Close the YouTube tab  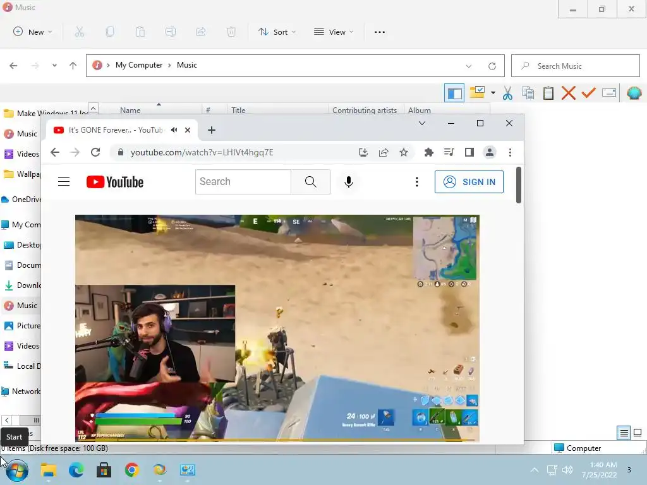(188, 130)
